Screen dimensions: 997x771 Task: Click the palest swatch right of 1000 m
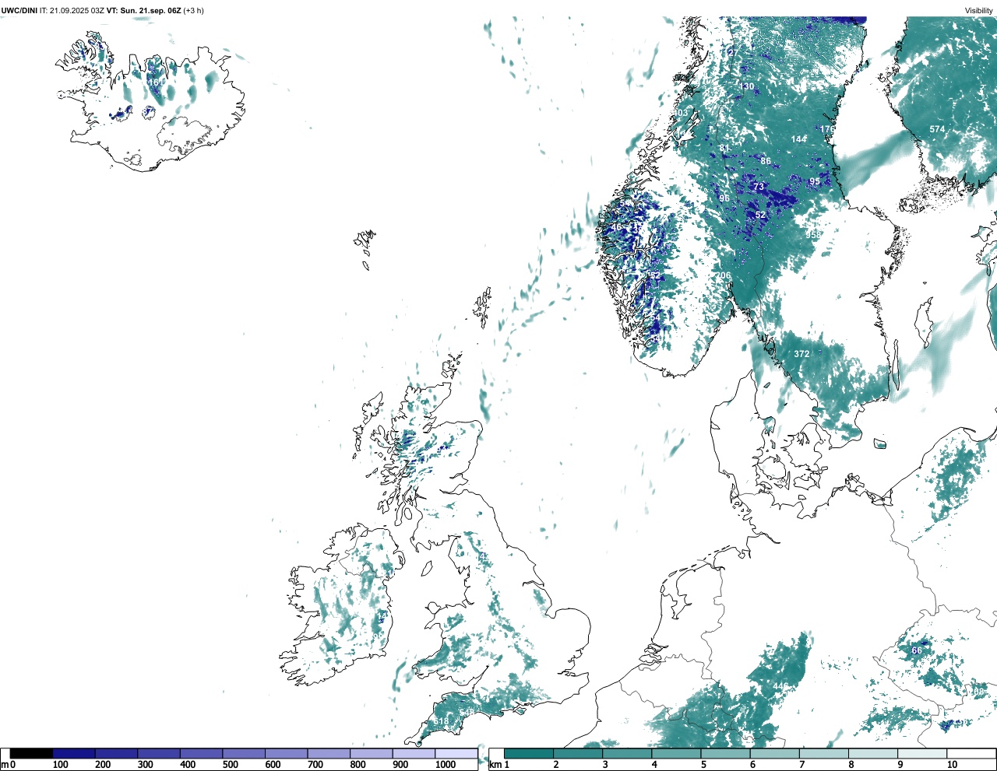click(456, 753)
